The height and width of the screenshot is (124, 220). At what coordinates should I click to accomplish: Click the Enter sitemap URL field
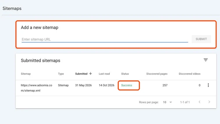pyautogui.click(x=105, y=39)
